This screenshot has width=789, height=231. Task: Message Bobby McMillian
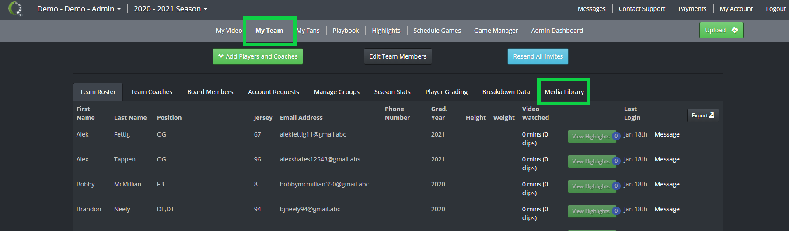pyautogui.click(x=667, y=184)
